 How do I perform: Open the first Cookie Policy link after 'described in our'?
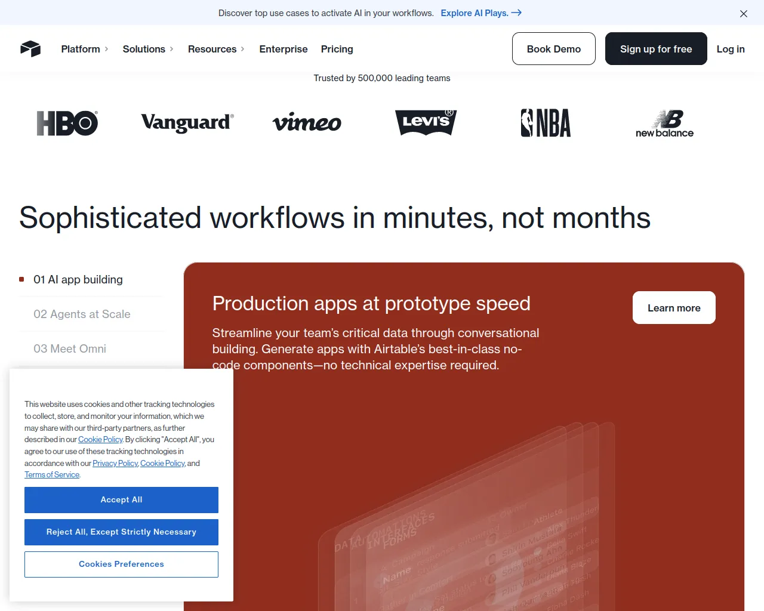100,440
